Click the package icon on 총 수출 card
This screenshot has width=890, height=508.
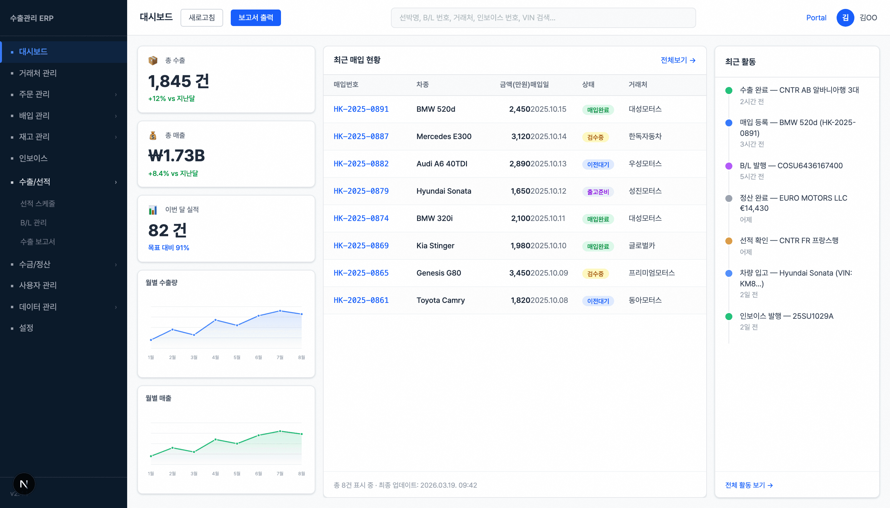click(x=153, y=60)
